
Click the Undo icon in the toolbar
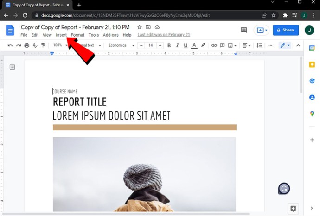pos(10,45)
